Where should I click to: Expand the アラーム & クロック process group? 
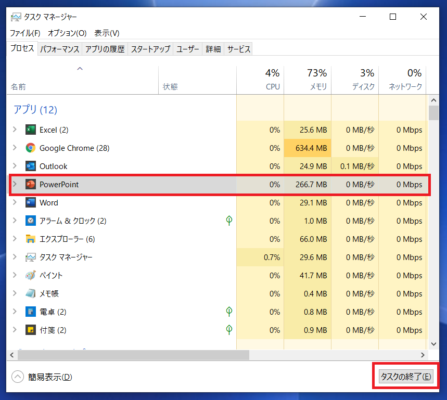tap(15, 221)
